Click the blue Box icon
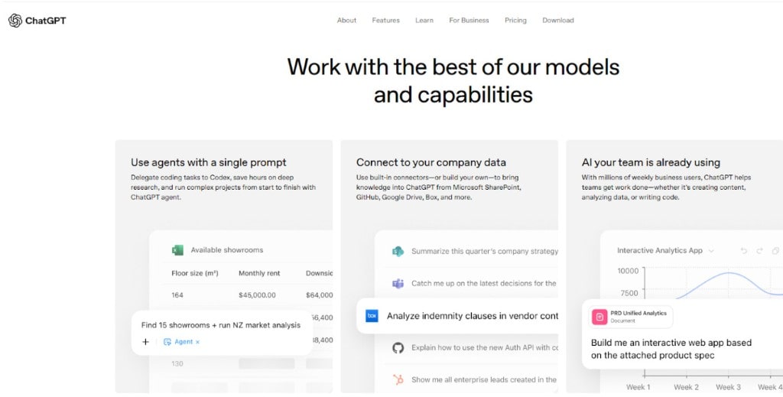The width and height of the screenshot is (783, 397). [x=372, y=316]
